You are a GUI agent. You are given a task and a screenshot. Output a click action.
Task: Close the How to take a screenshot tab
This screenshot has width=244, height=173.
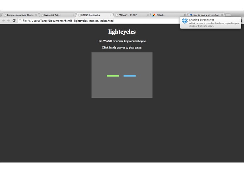click(222, 15)
